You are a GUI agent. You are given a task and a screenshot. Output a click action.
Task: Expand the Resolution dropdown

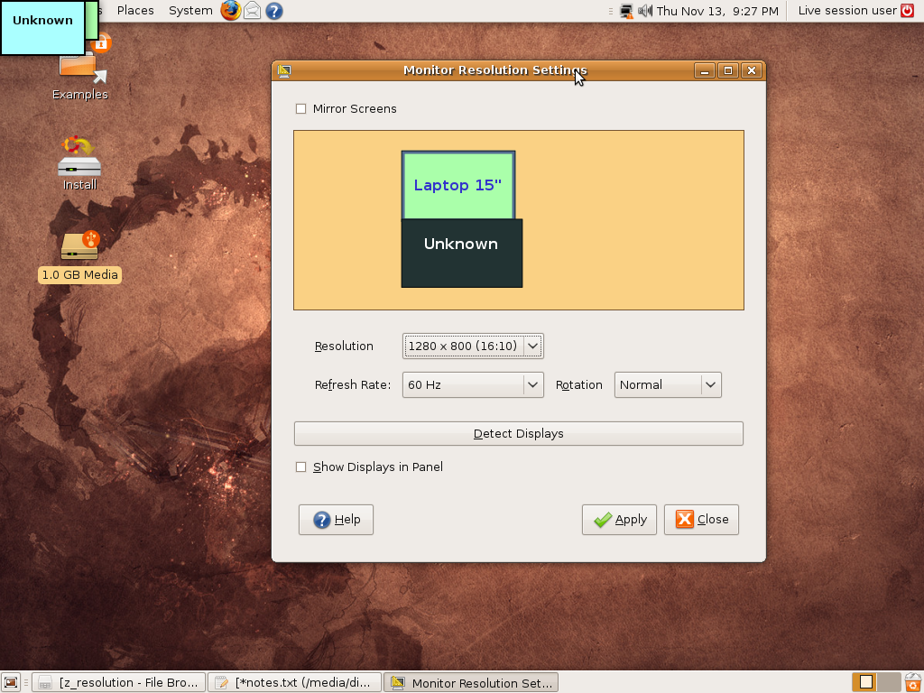click(x=473, y=346)
